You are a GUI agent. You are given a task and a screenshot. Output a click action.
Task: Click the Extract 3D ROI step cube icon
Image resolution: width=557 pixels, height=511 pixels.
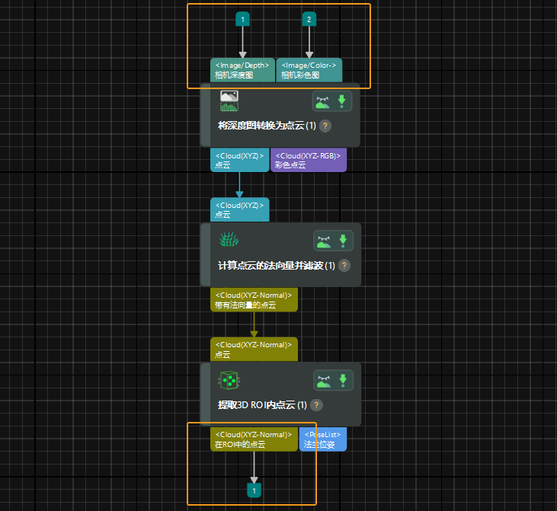[x=229, y=380]
